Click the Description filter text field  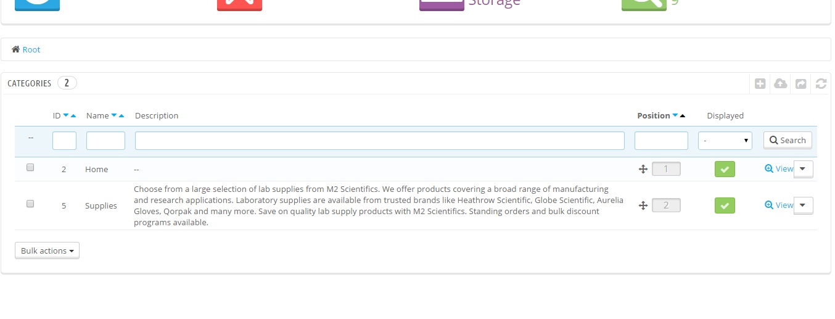click(379, 141)
